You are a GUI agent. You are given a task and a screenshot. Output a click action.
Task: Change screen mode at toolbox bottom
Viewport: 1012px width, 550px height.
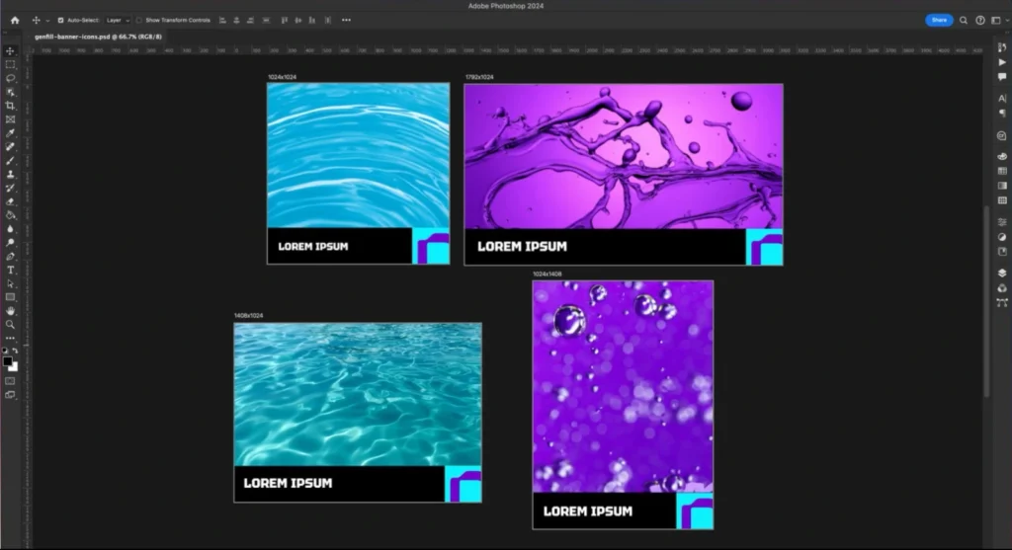[10, 395]
